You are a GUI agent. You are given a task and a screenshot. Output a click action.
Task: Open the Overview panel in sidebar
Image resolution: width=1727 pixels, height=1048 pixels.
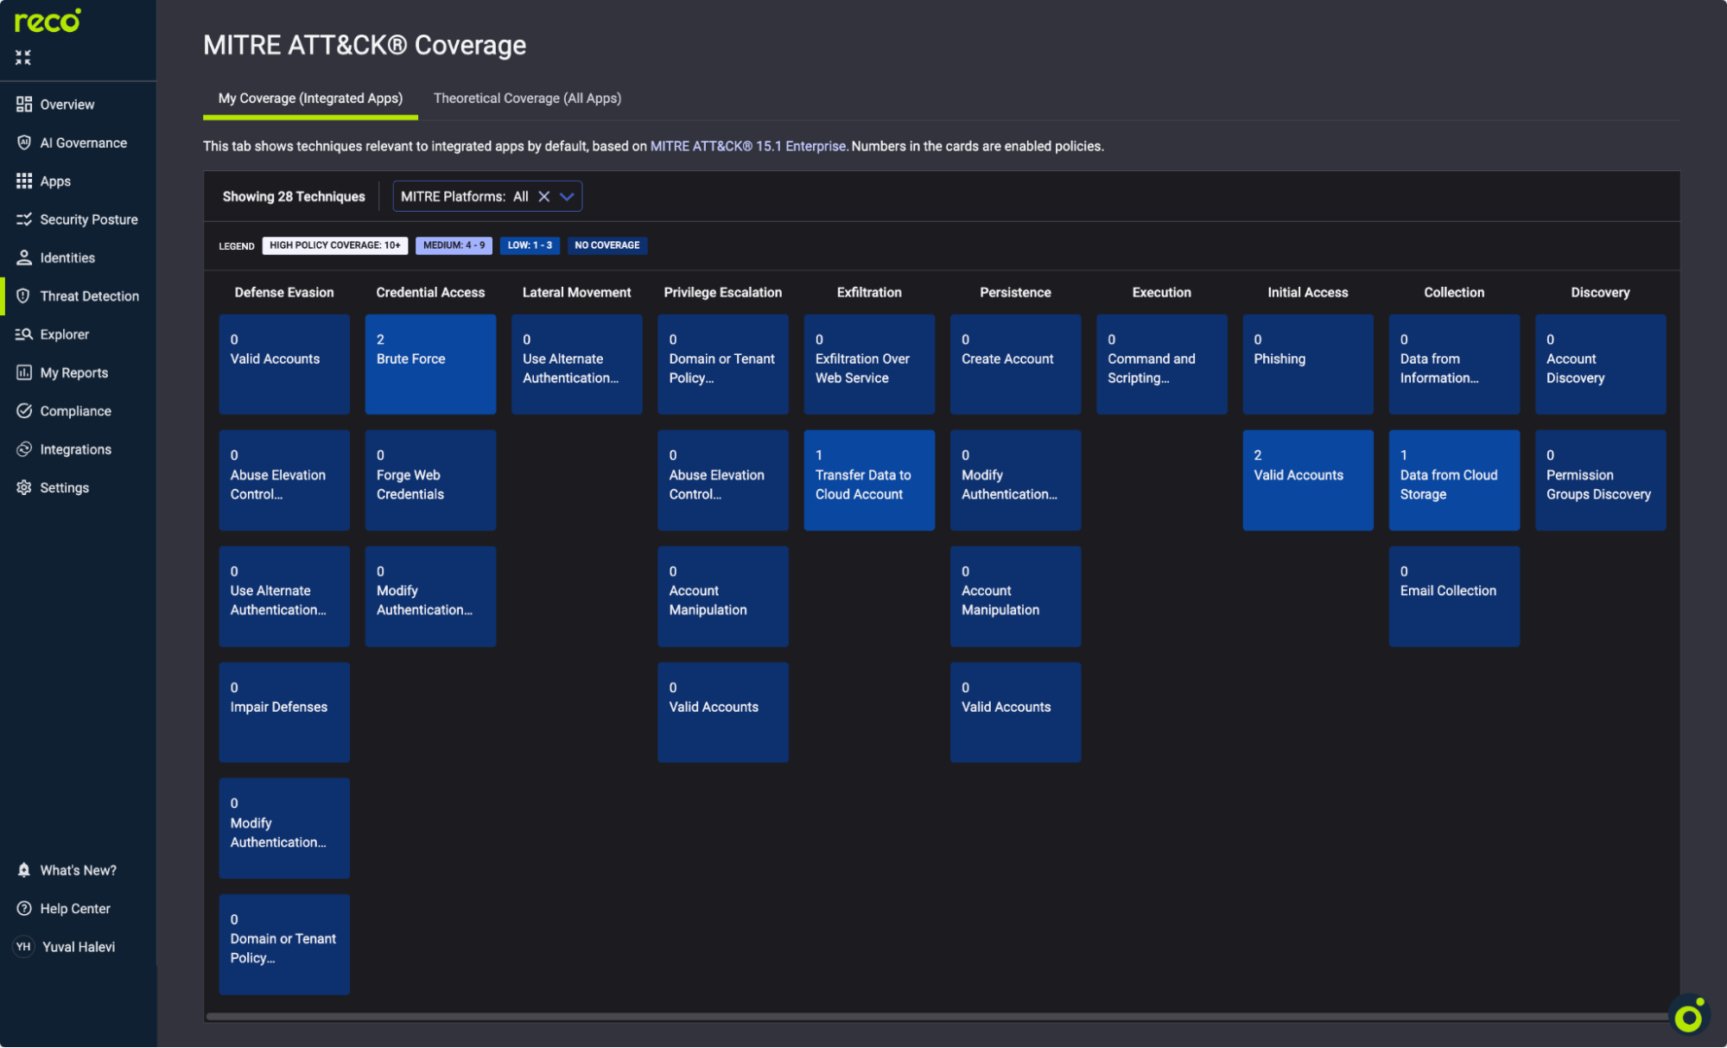point(67,104)
